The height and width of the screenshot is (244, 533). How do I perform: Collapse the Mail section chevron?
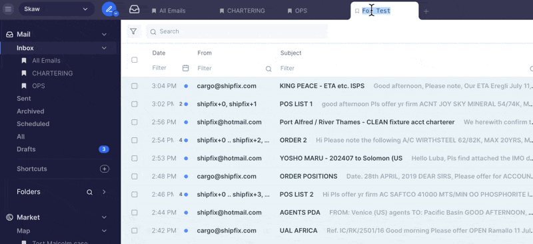pyautogui.click(x=105, y=35)
